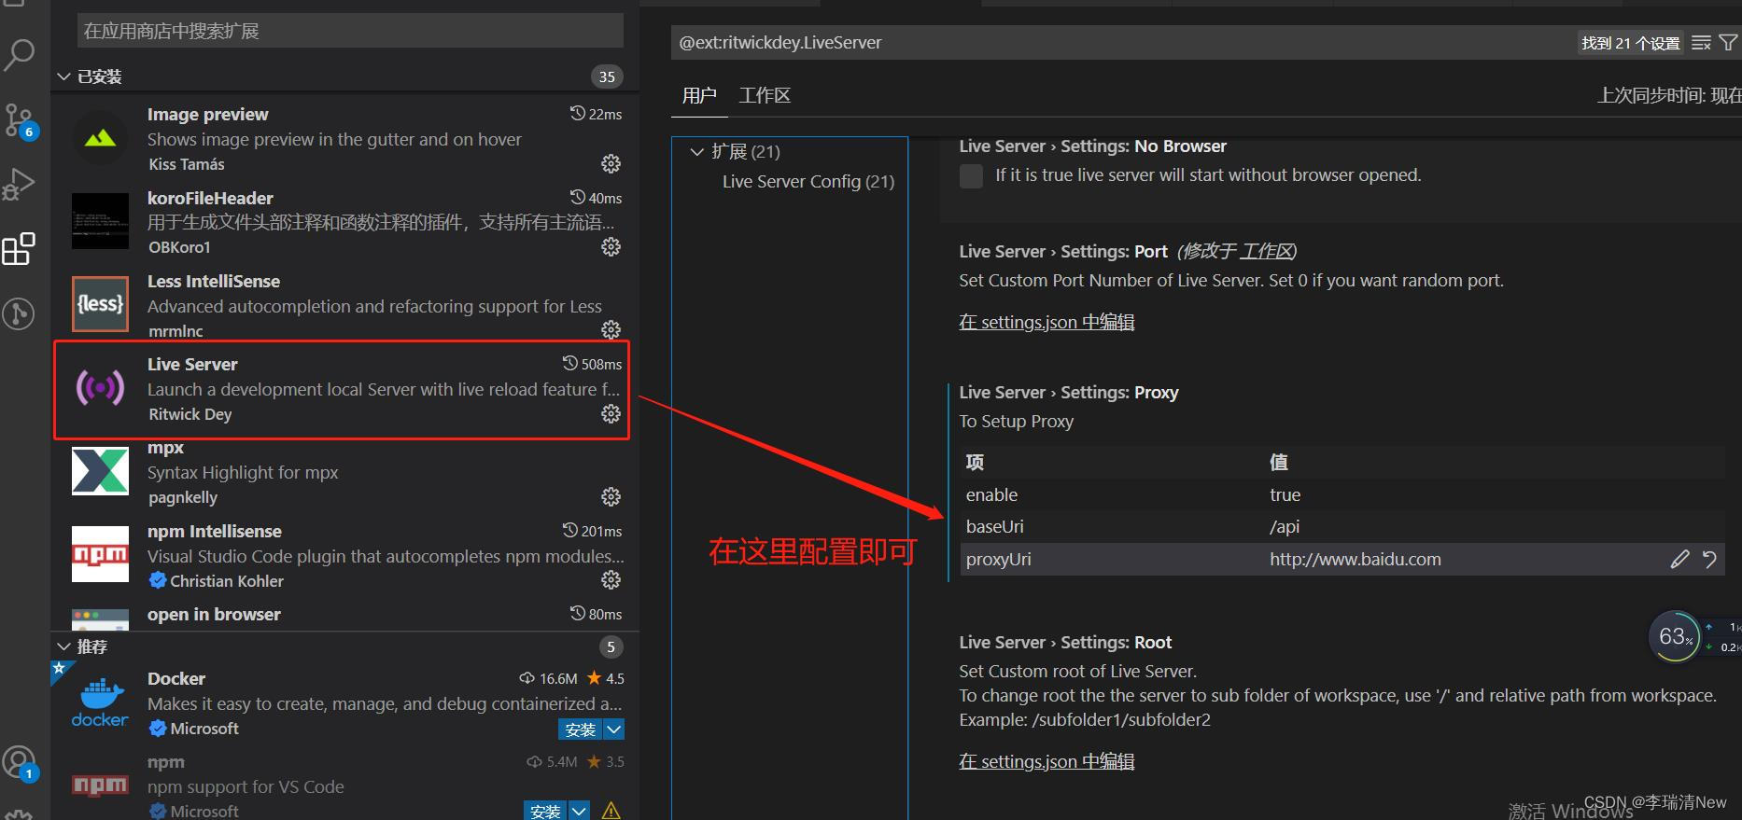
Task: Collapse the 已安装 installed extensions section
Action: (x=63, y=76)
